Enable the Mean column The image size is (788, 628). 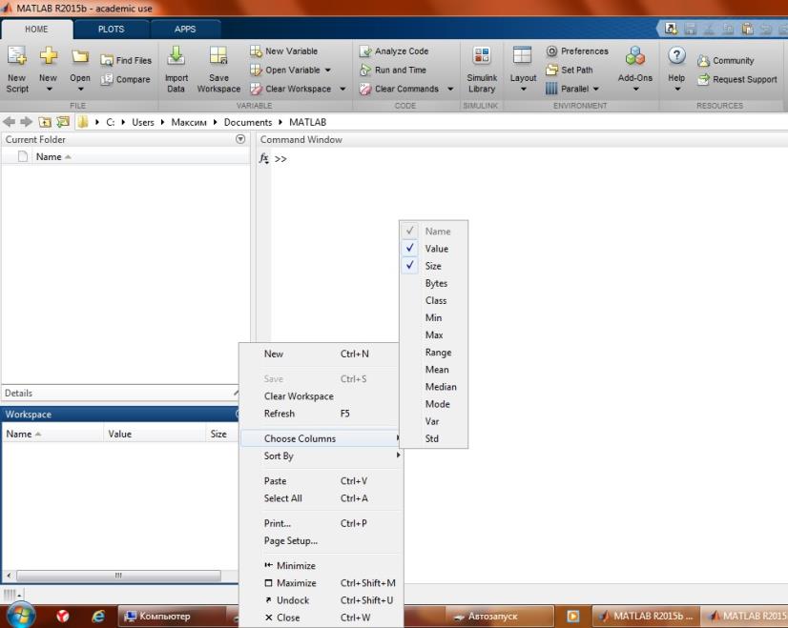tap(434, 370)
